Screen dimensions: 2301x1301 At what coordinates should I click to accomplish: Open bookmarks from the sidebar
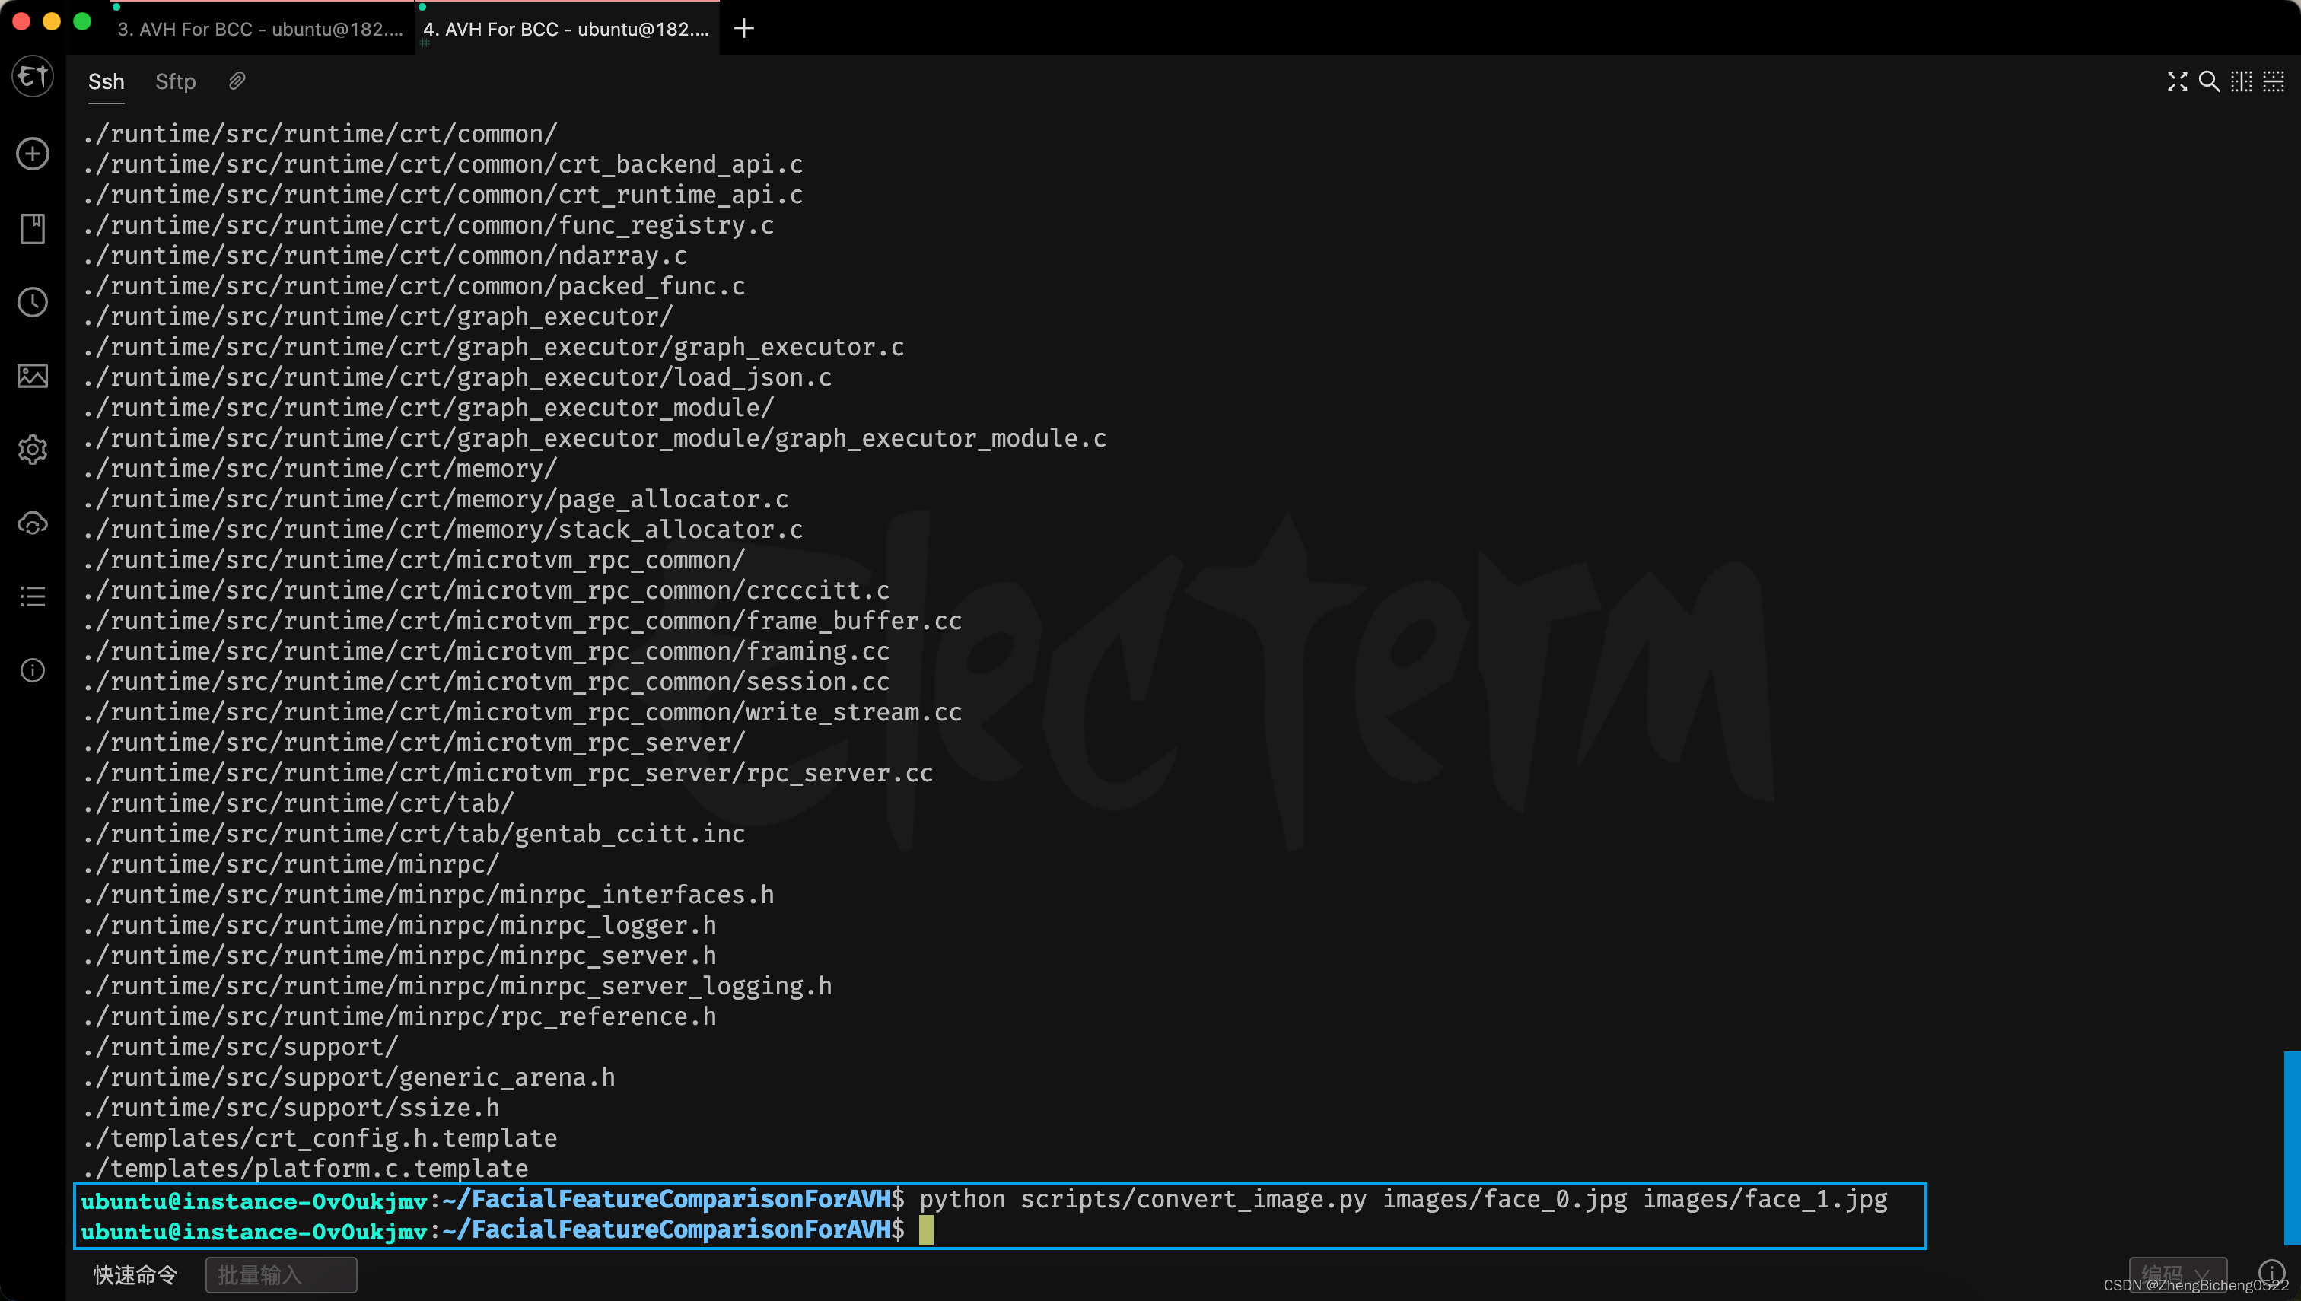point(33,229)
